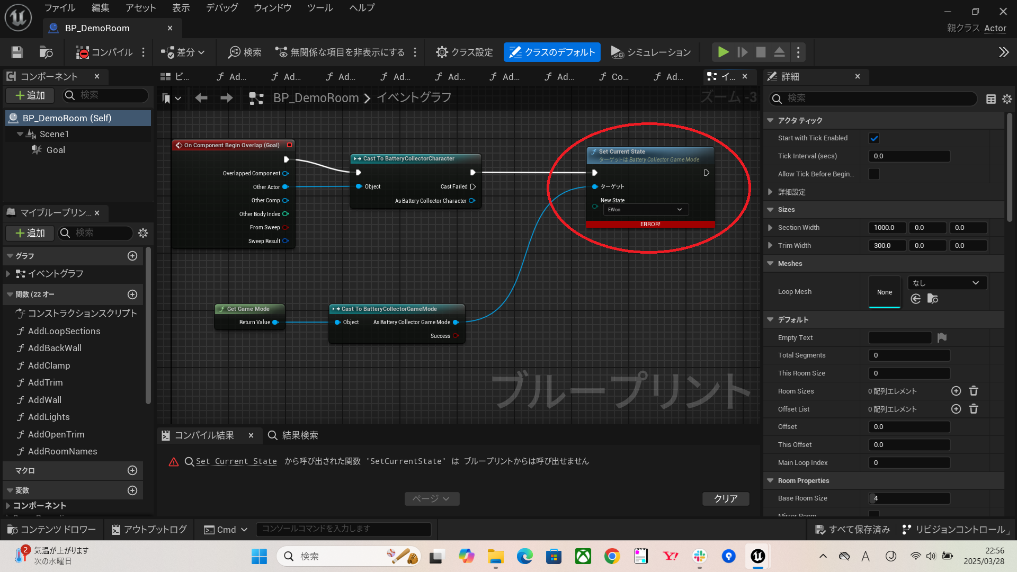Expand the Section Width vector row
The image size is (1017, 572).
coord(770,228)
